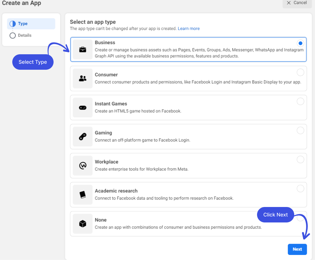Screen dimensions: 315x260
Task: Click "Create an HTML5 game hosted on Facebook."
Action: (x=138, y=111)
